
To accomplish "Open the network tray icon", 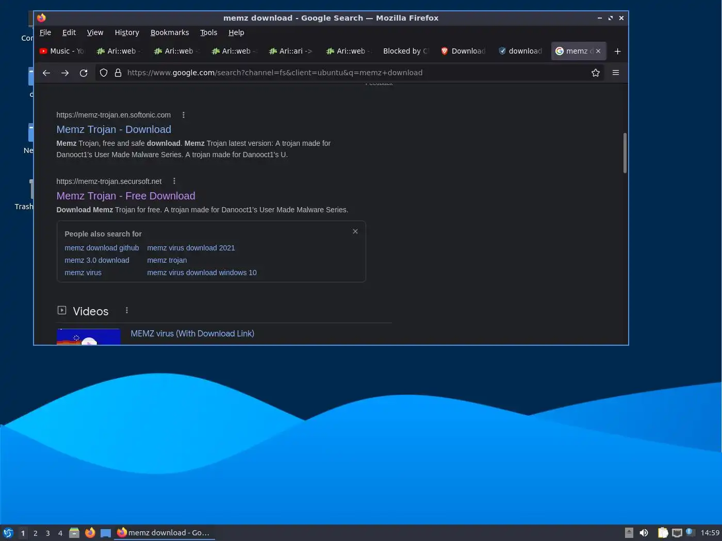I will [677, 533].
